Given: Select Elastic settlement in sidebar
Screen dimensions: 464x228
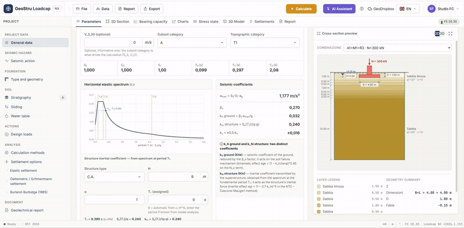Looking at the screenshot, I should [x=23, y=171].
